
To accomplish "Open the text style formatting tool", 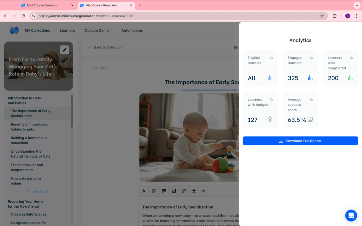I will tap(144, 191).
